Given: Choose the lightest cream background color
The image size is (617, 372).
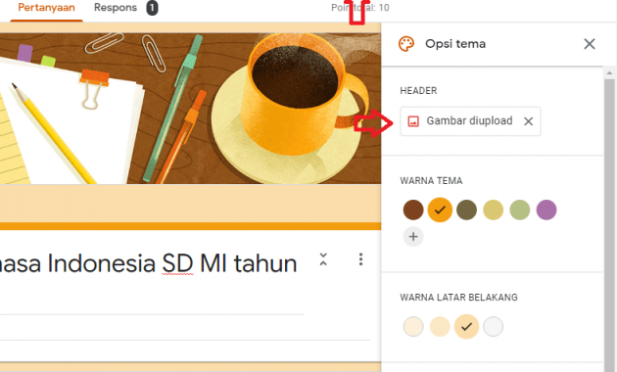Looking at the screenshot, I should click(x=413, y=326).
